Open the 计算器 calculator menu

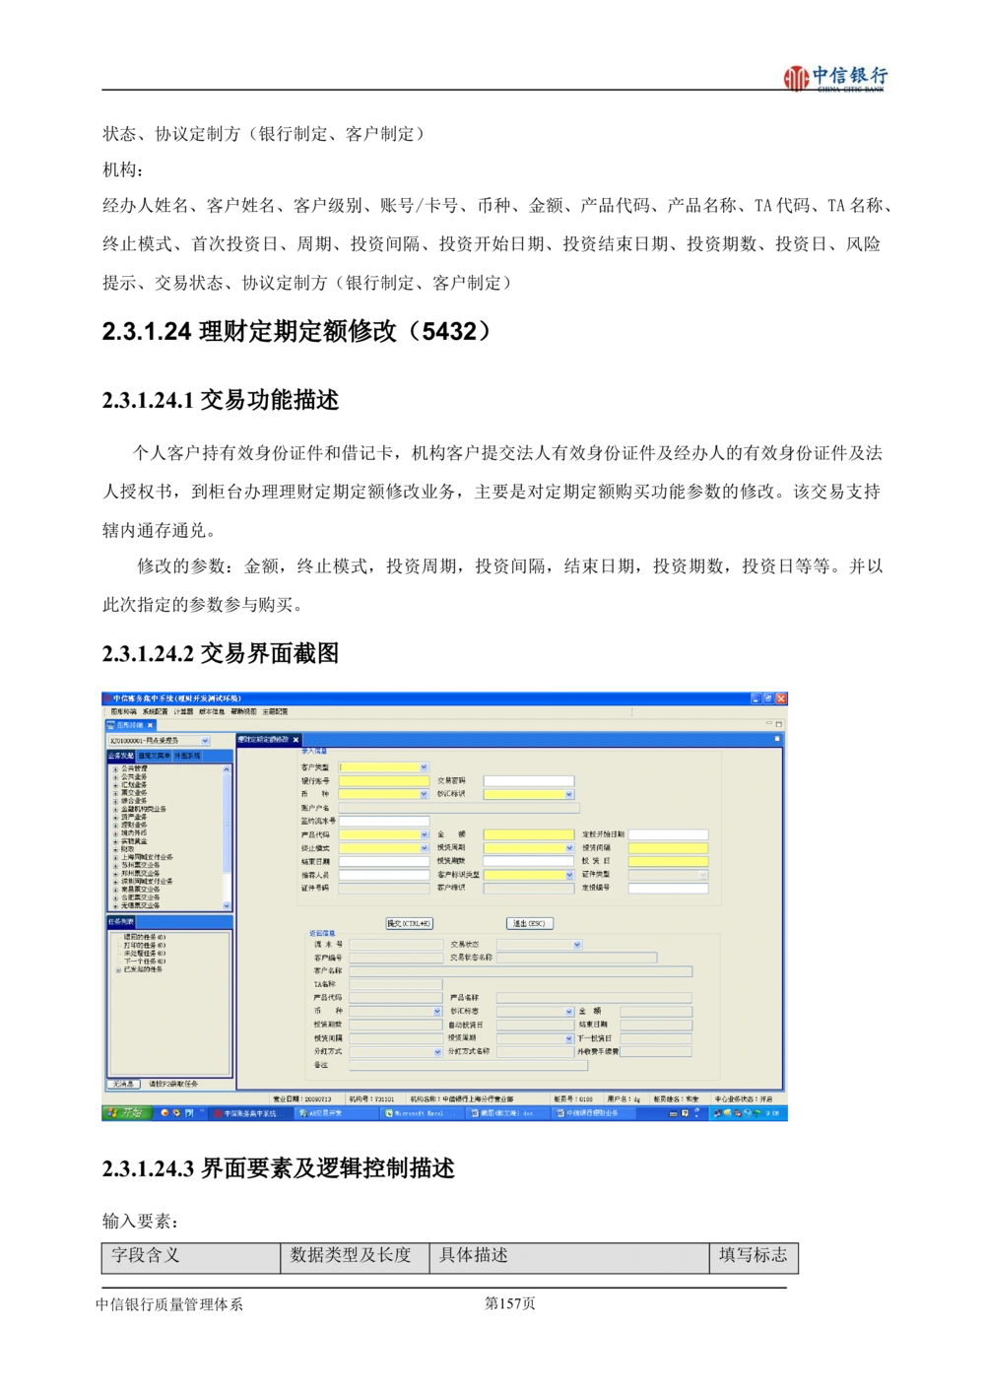click(x=183, y=711)
